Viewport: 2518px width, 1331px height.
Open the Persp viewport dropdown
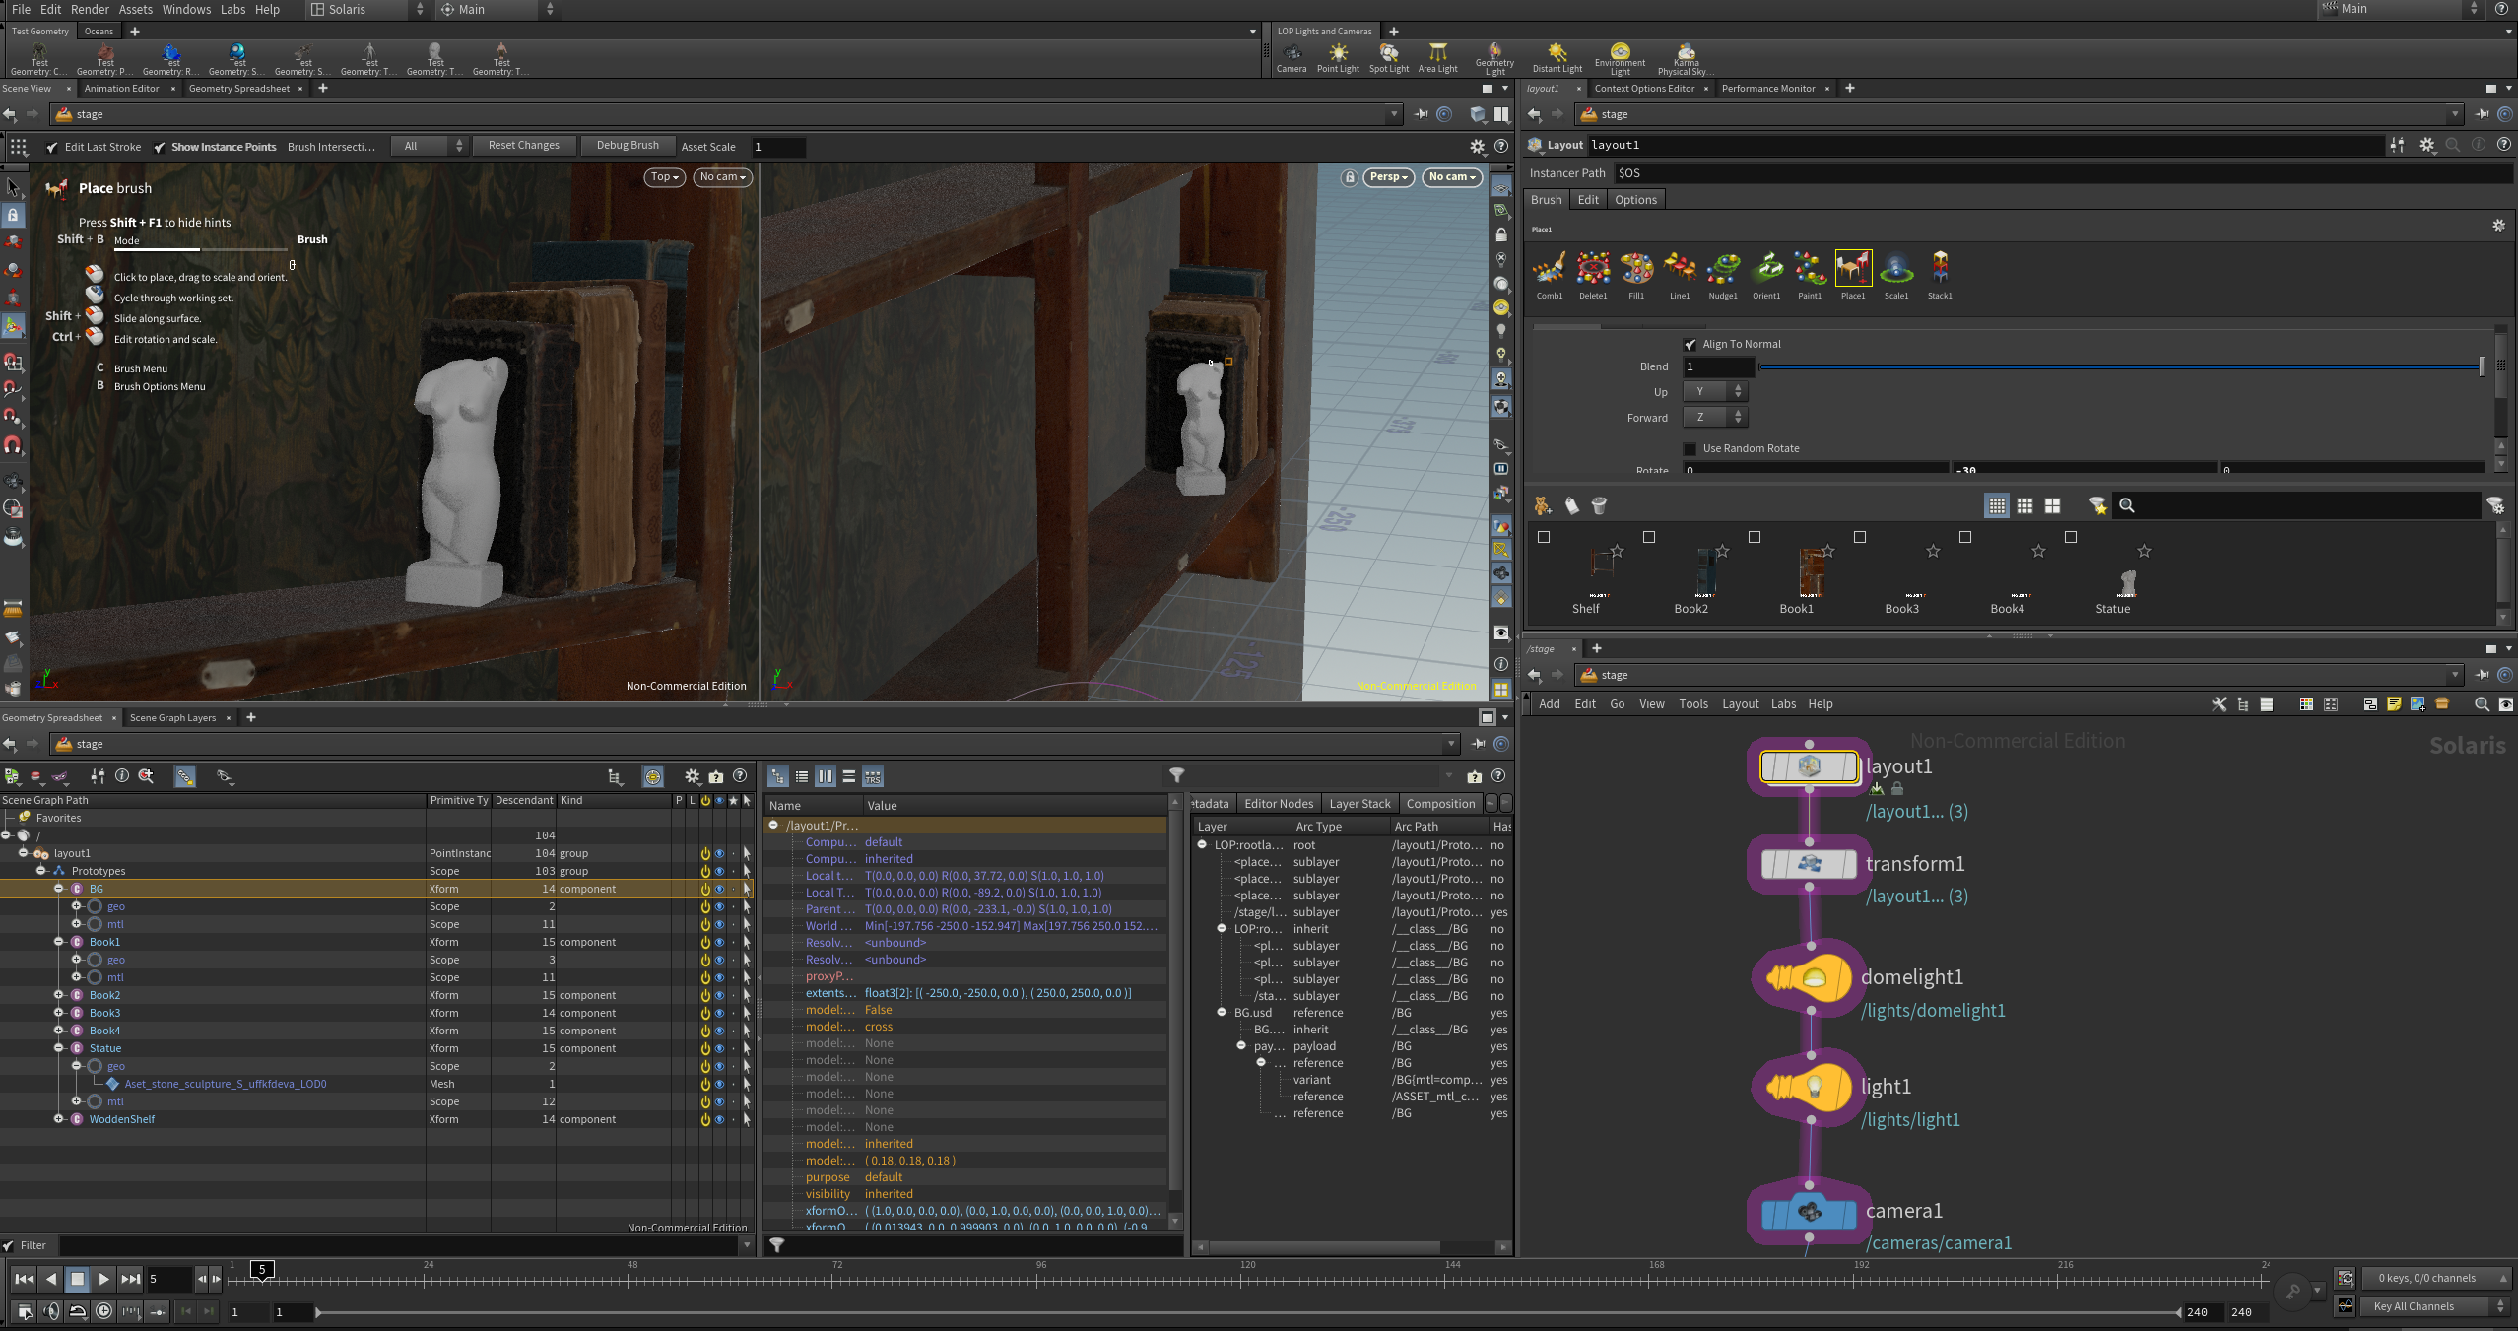[x=1389, y=177]
